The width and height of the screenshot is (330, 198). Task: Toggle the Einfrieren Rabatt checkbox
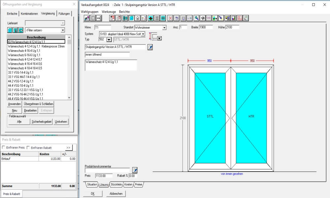click(x=28, y=148)
